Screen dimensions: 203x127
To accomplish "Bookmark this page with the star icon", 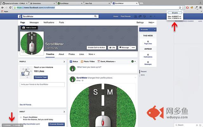I will click(183, 8).
